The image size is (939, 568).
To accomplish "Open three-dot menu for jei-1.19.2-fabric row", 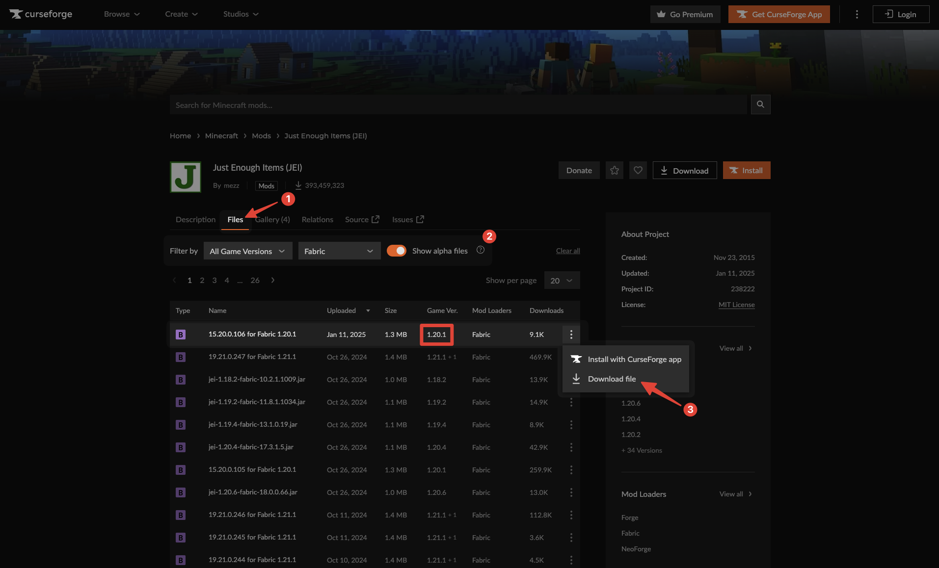I will tap(571, 402).
